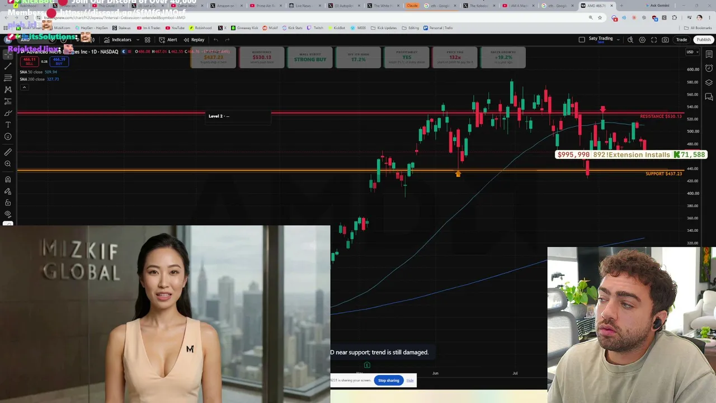
Task: Open the Kick Updates bookmark folder
Action: coord(384,28)
